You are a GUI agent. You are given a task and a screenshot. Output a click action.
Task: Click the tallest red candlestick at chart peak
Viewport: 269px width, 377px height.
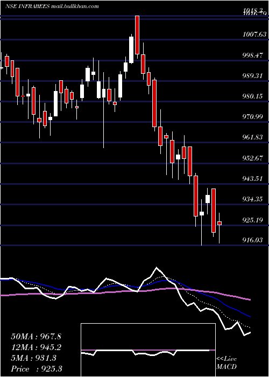(x=137, y=35)
